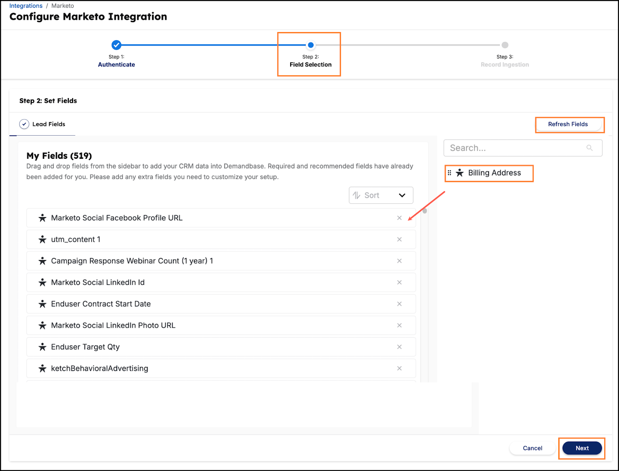
Task: Open the Sort dropdown
Action: [381, 195]
